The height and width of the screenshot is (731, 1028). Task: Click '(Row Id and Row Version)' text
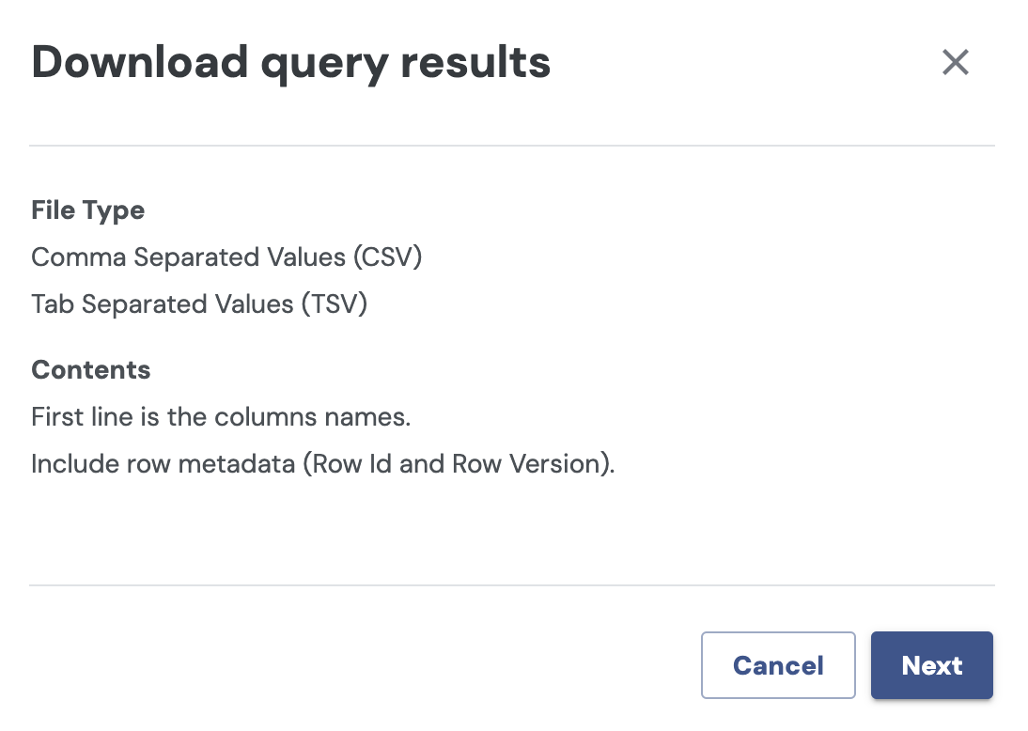pos(459,464)
